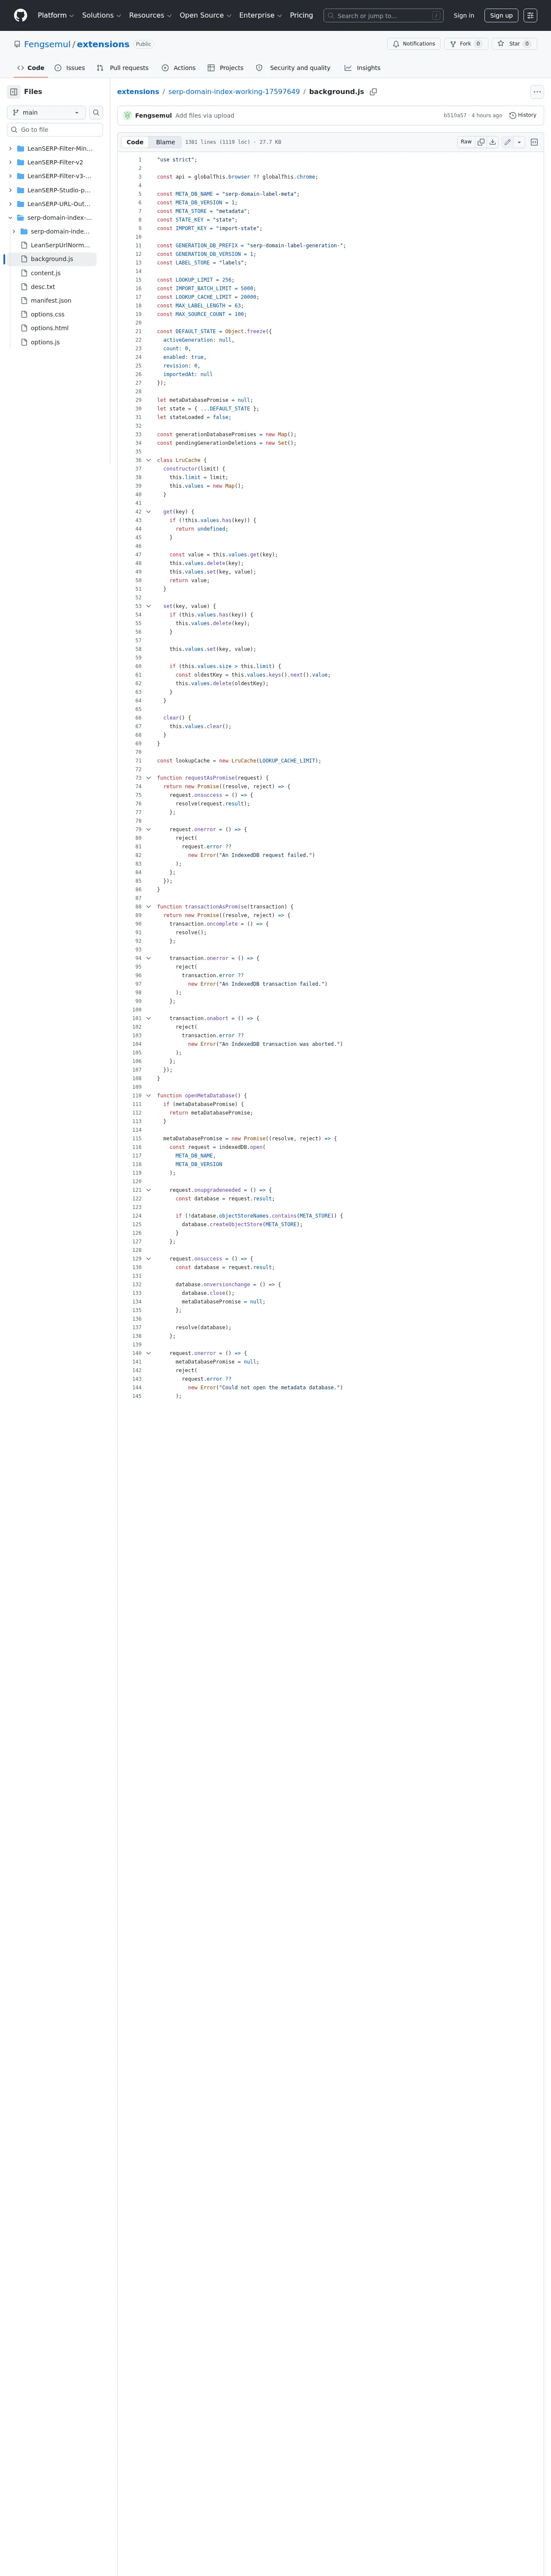
Task: Open the more file actions ellipsis menu
Action: point(537,92)
